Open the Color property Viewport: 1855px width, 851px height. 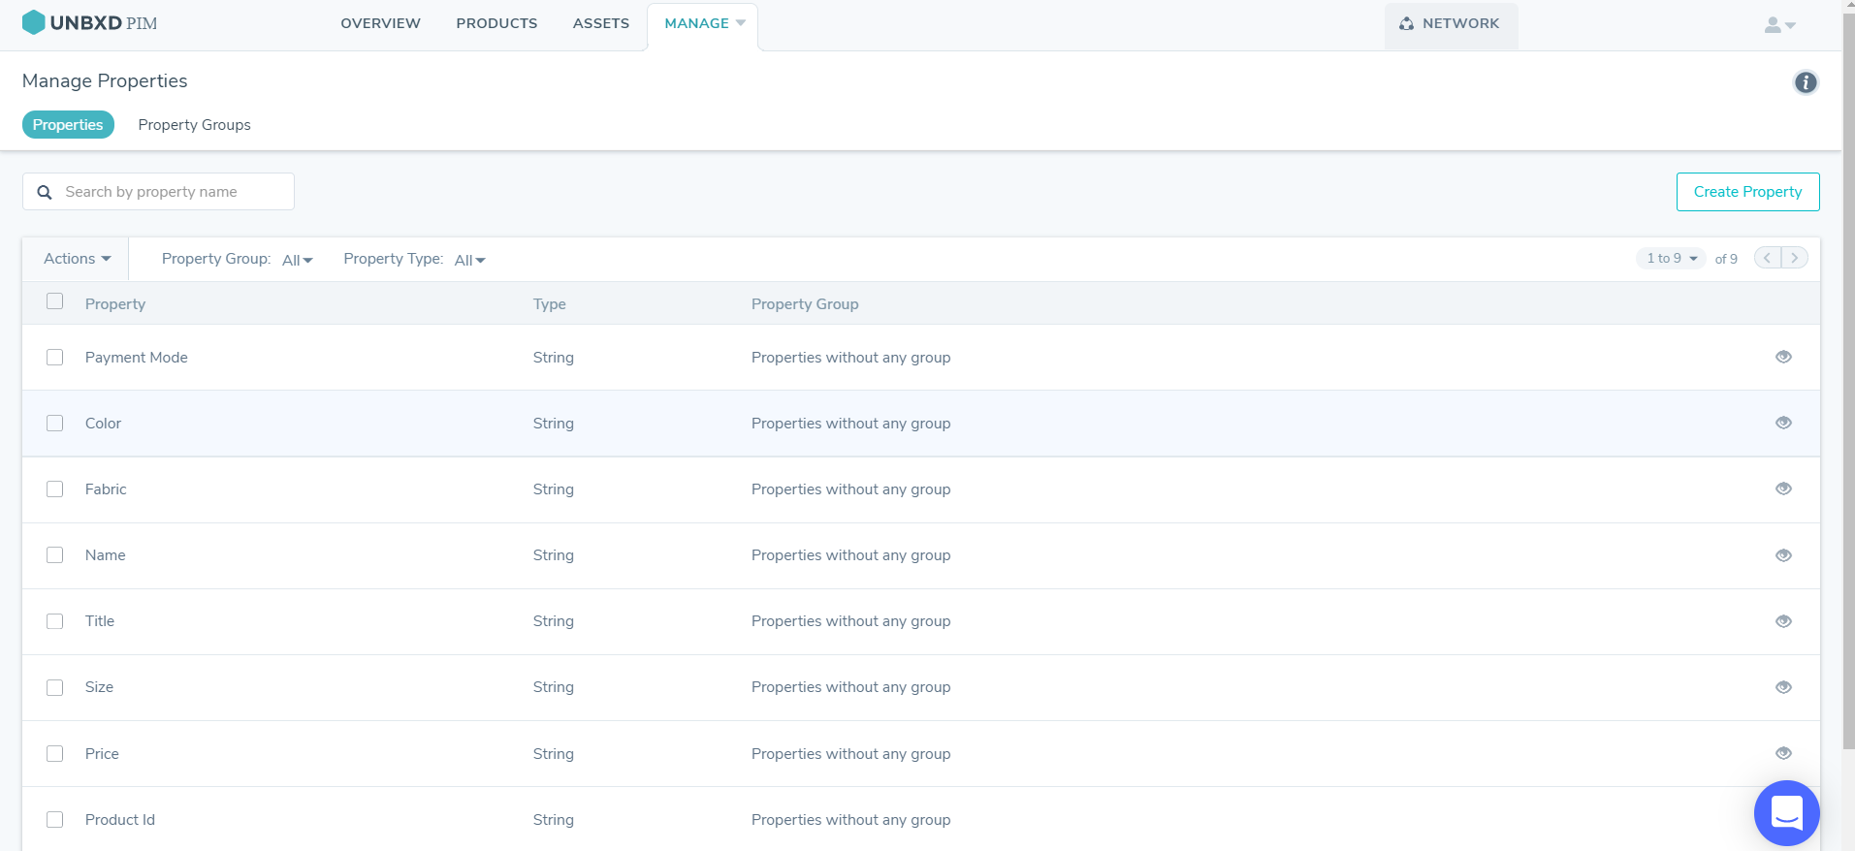coord(103,424)
